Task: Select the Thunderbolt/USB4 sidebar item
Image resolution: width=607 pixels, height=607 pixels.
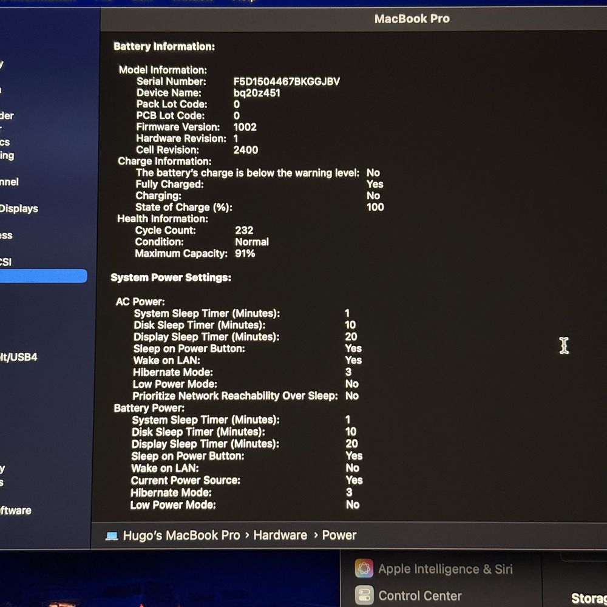Action: [x=19, y=357]
